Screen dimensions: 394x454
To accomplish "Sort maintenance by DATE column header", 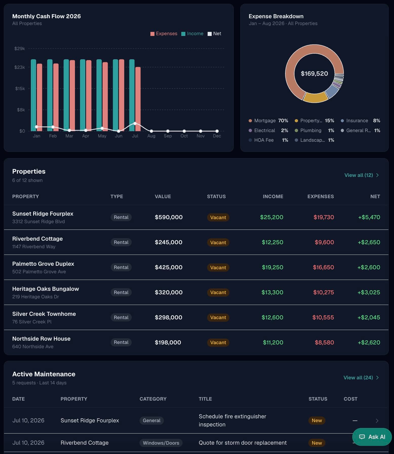I will [x=18, y=399].
